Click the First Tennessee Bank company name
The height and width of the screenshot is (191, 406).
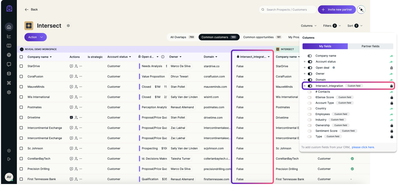click(x=42, y=179)
